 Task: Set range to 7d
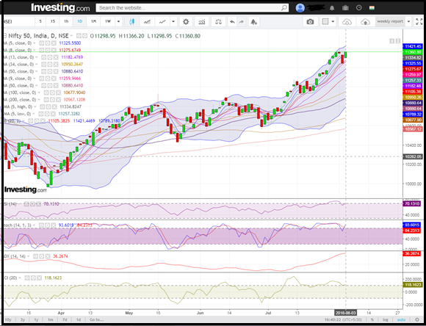(x=65, y=319)
